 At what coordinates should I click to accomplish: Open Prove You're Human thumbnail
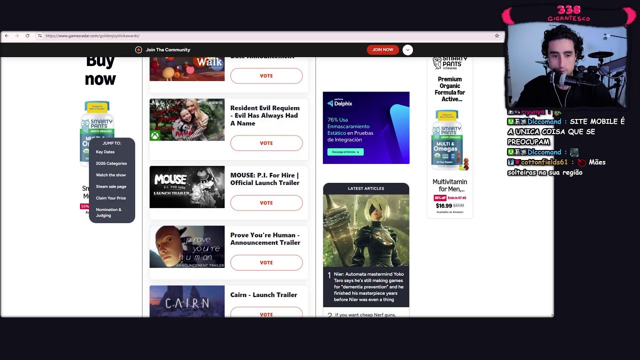187,246
